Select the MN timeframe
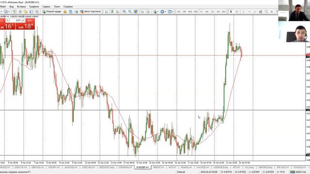Image resolution: width=310 pixels, height=174 pixels. (224, 12)
